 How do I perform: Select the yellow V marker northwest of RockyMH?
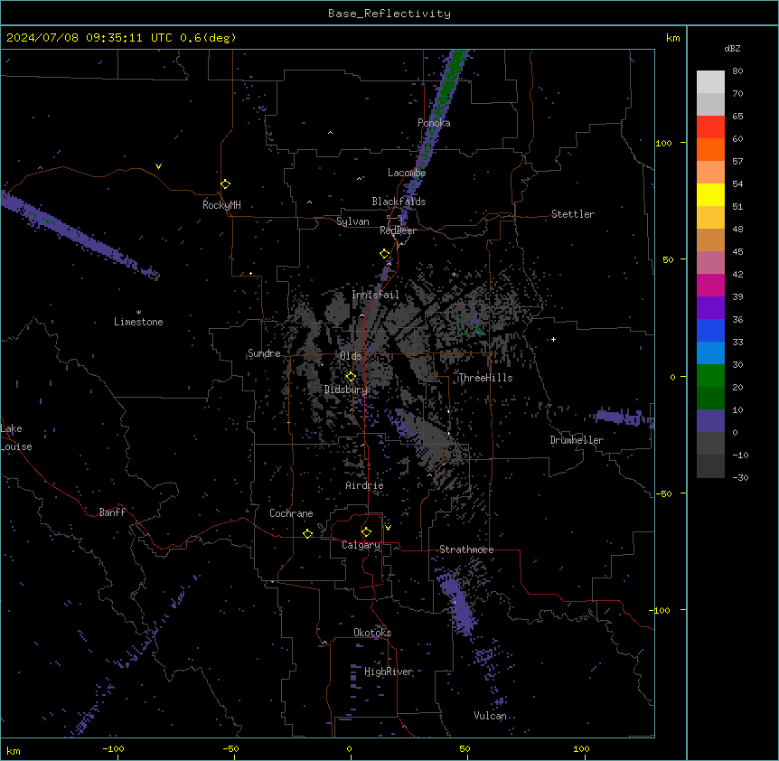point(158,166)
